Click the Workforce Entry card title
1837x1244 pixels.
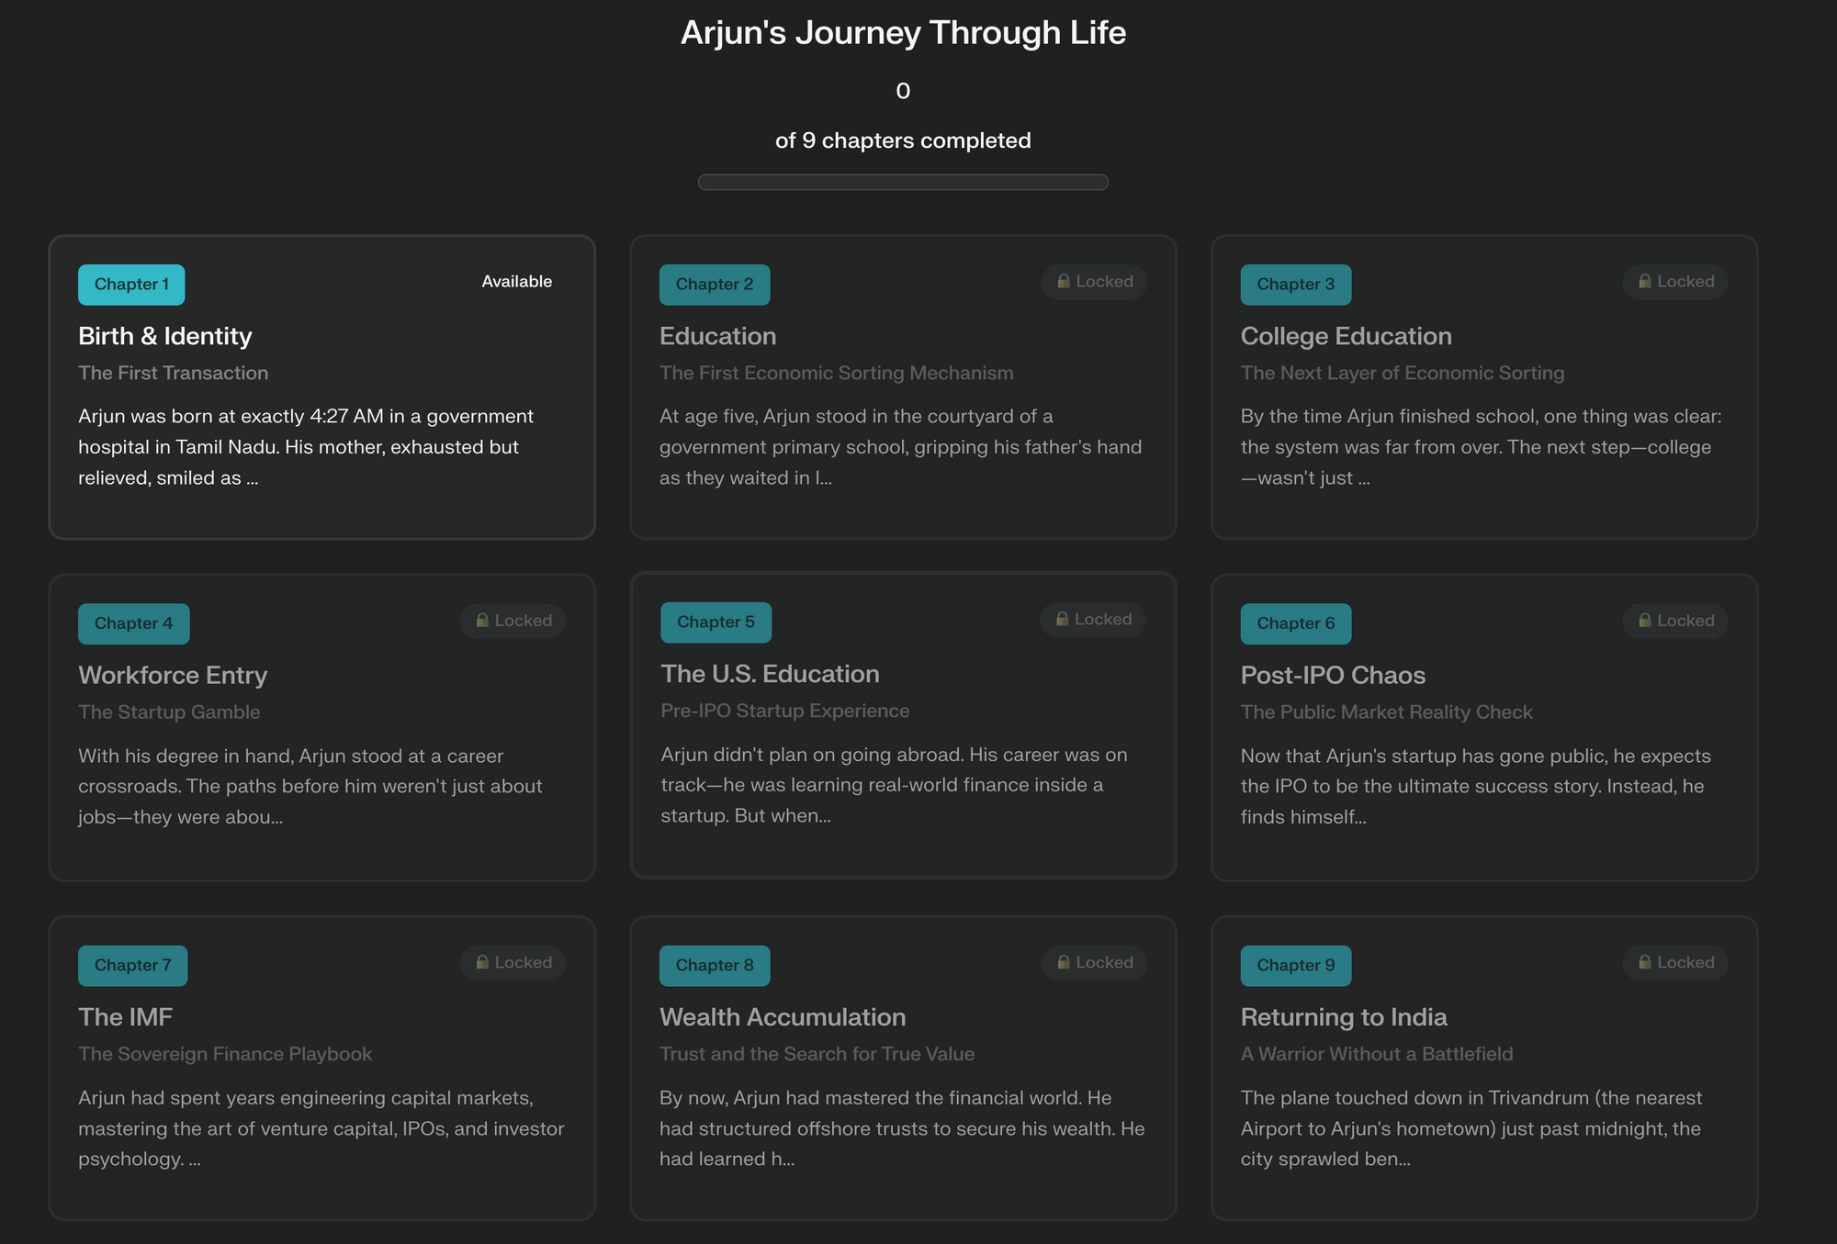[173, 675]
